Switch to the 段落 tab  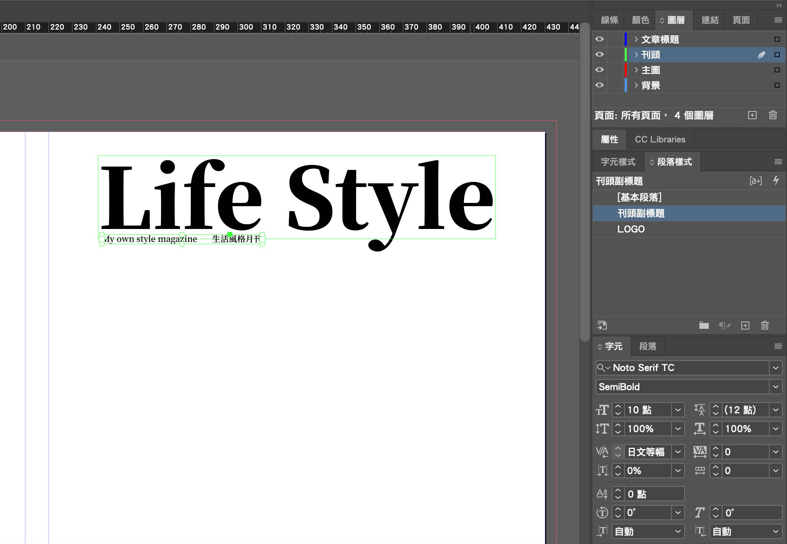(x=648, y=346)
